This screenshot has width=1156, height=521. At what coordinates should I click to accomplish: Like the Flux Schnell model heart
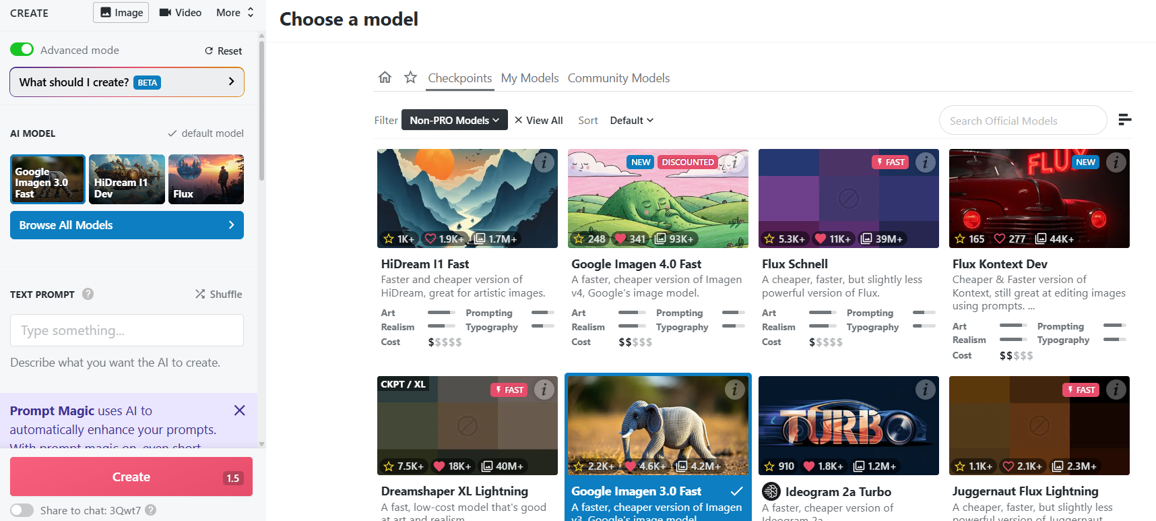tap(821, 239)
